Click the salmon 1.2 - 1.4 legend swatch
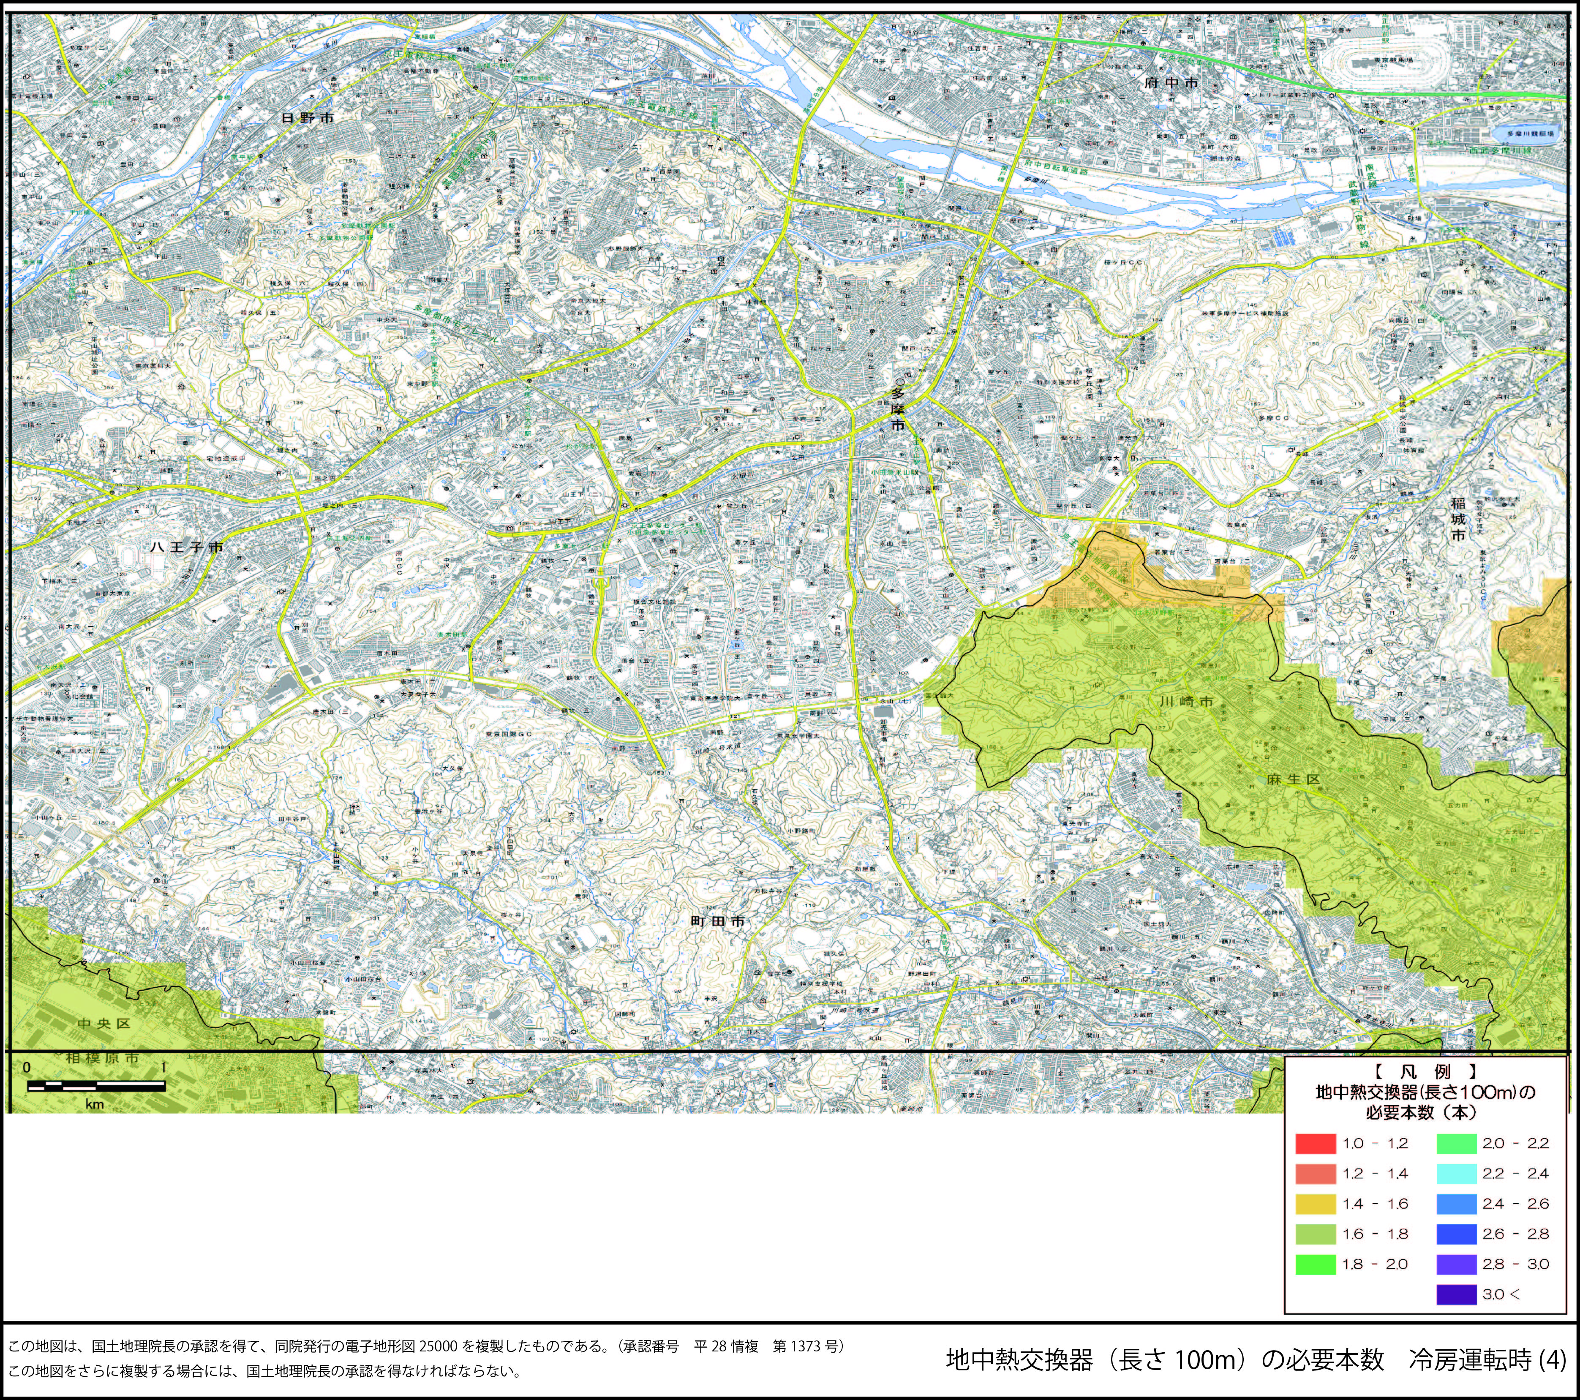The width and height of the screenshot is (1580, 1400). 1316,1174
